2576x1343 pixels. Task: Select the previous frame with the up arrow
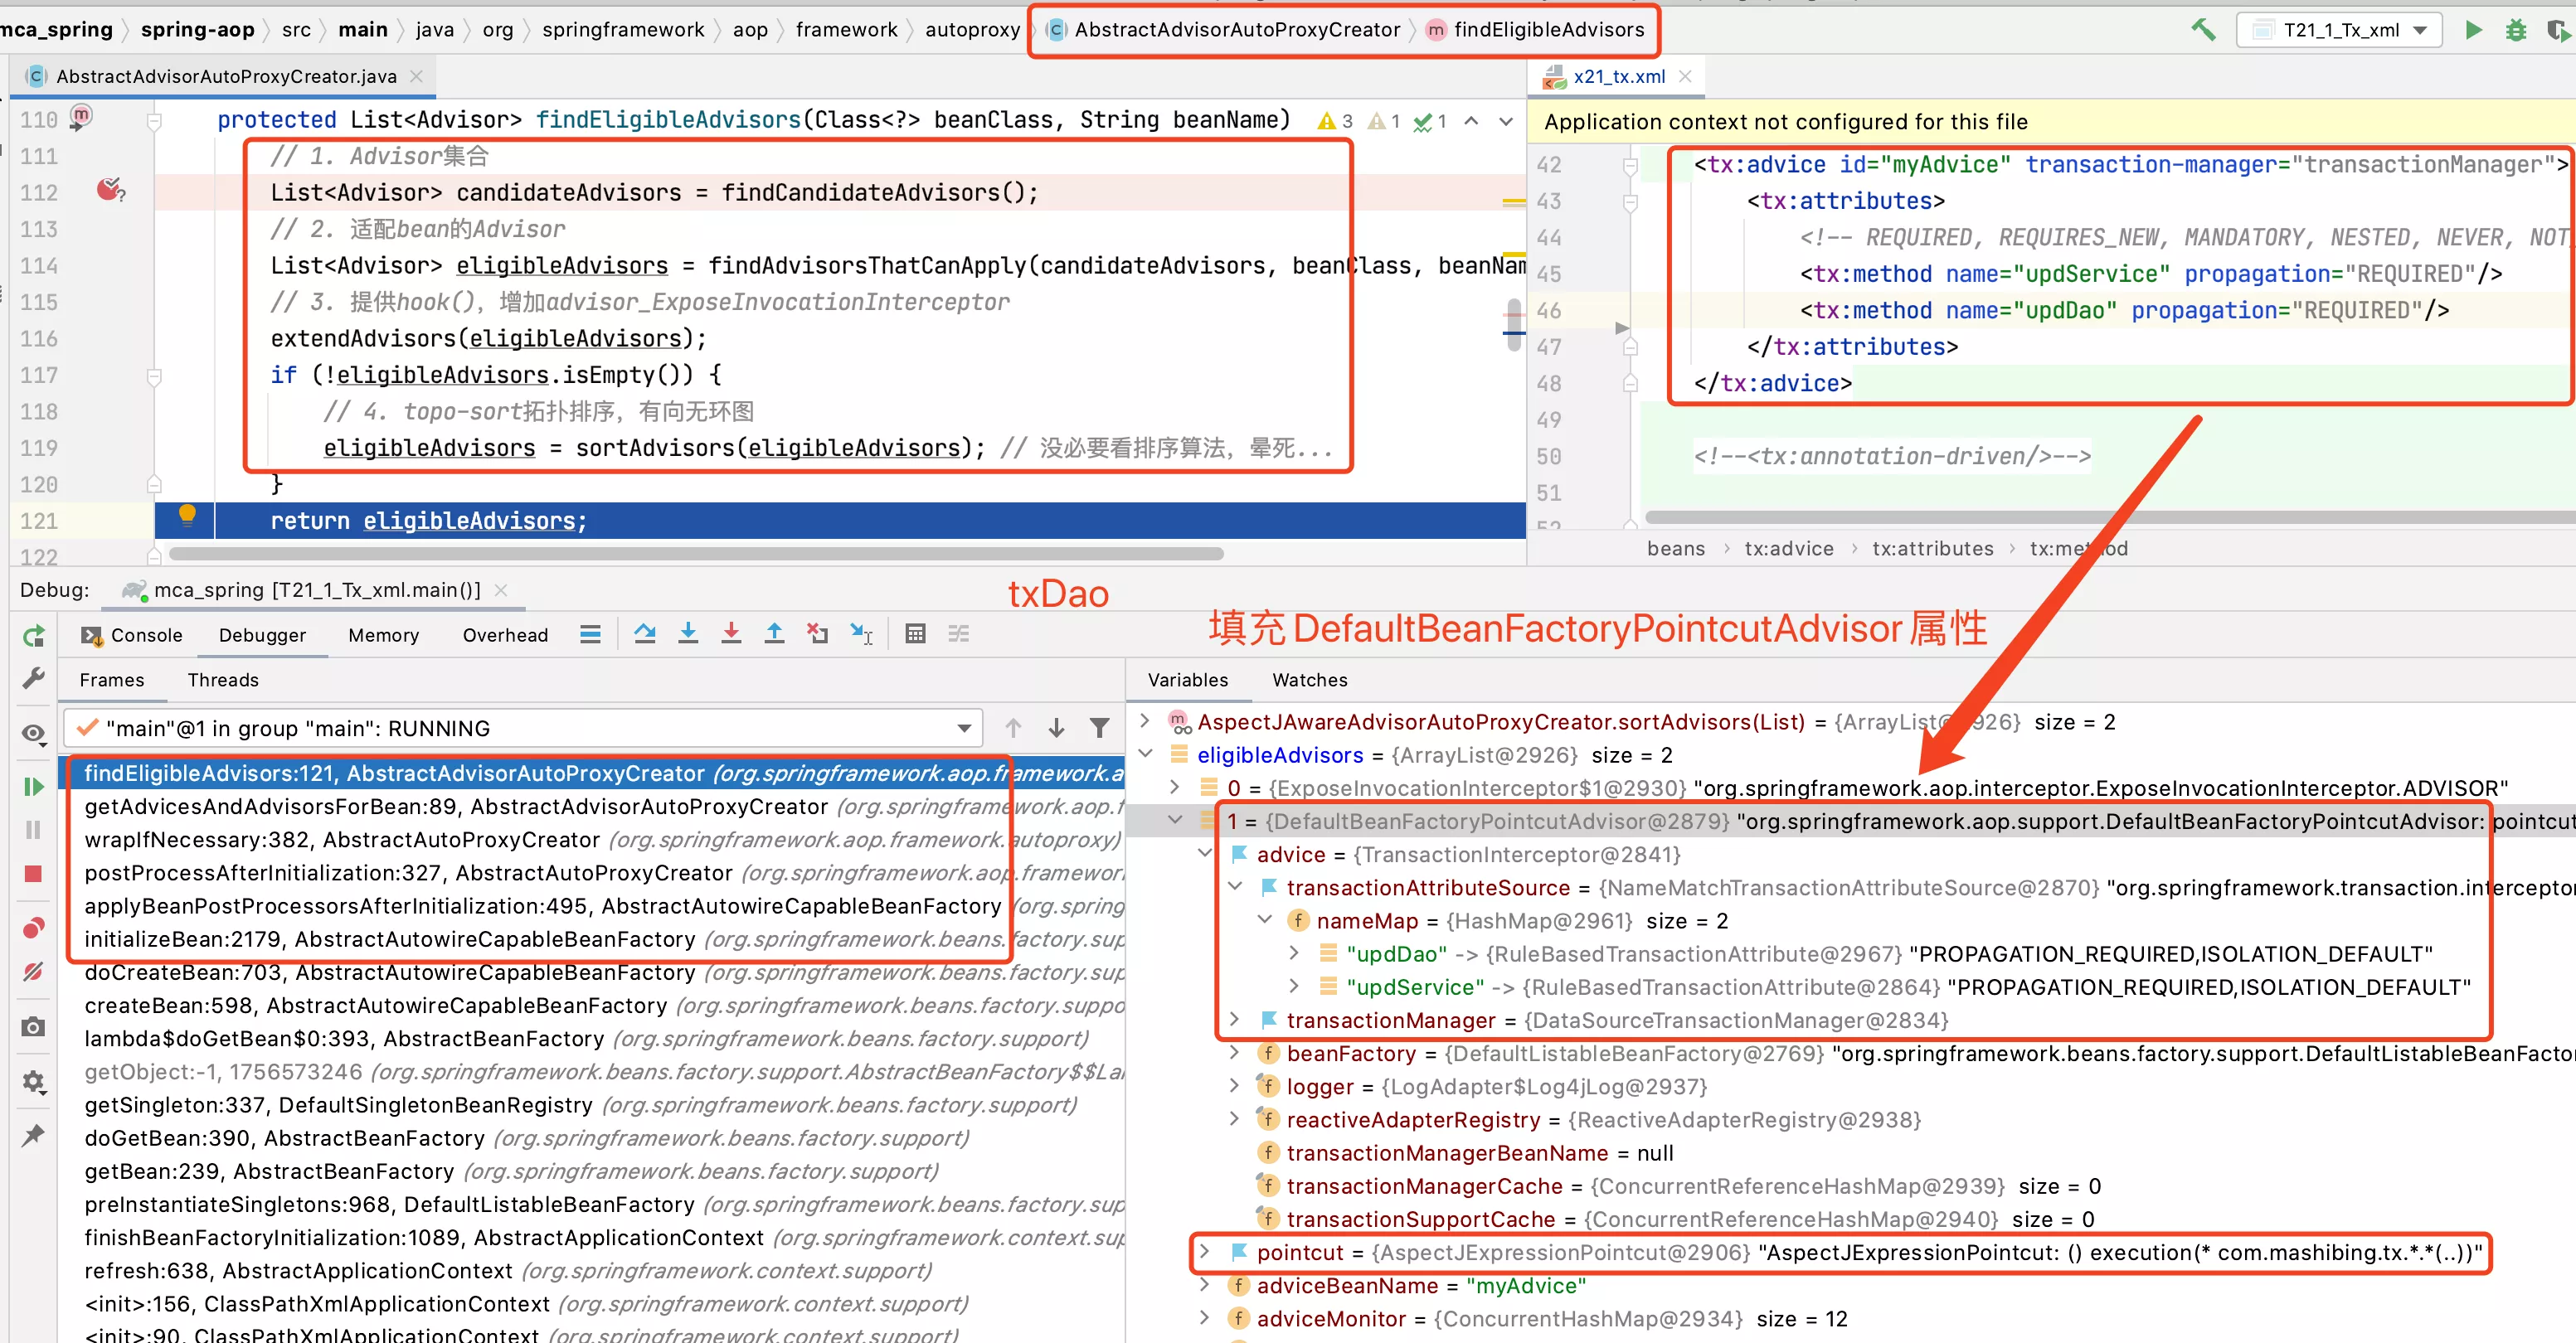pyautogui.click(x=1013, y=729)
